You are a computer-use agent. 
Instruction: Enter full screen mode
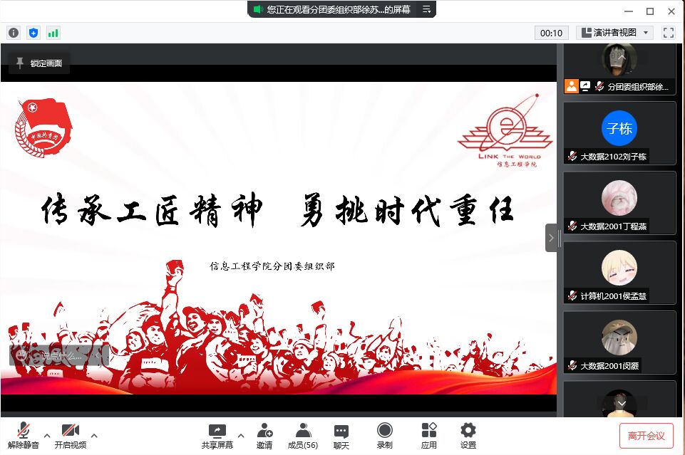coord(669,33)
